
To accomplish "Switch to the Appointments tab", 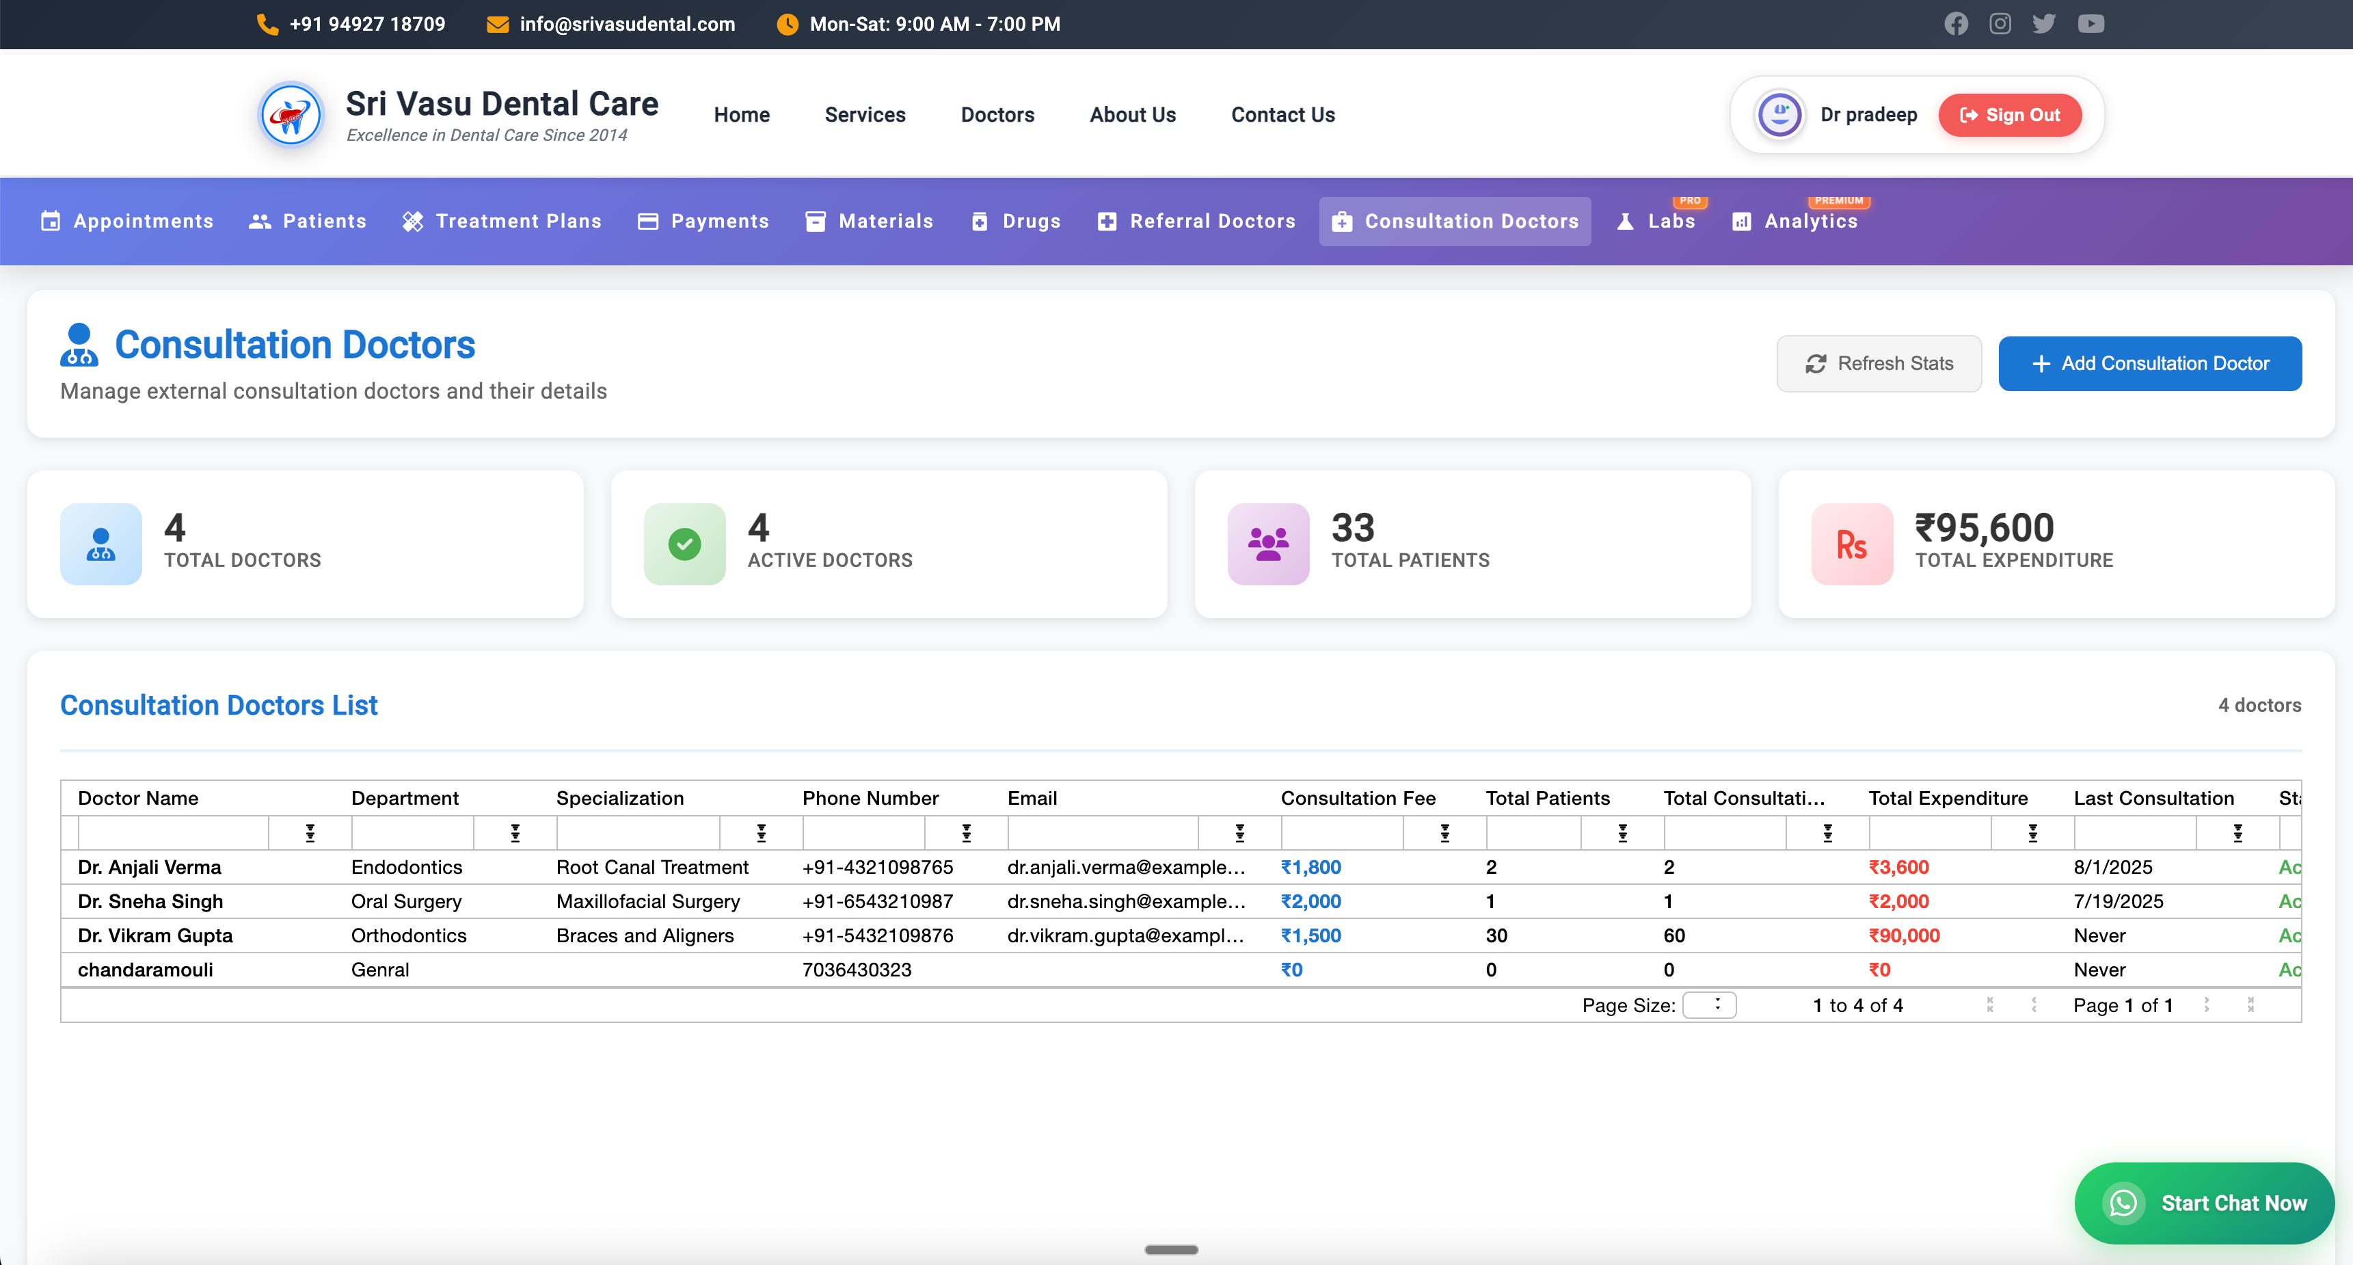I will tap(127, 221).
